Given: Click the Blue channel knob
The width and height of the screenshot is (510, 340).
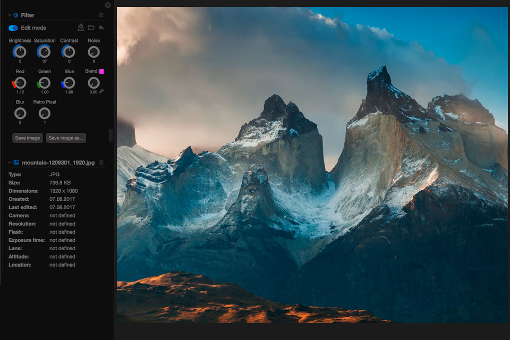Looking at the screenshot, I should (69, 83).
